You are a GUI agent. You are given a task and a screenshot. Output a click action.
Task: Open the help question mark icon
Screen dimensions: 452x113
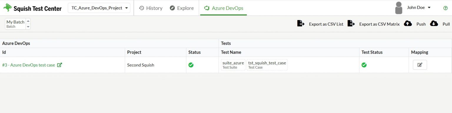[445, 8]
